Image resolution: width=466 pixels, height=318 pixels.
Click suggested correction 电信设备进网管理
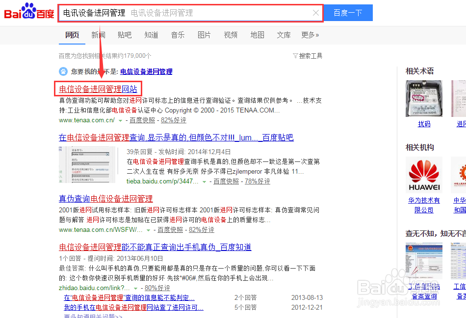146,71
